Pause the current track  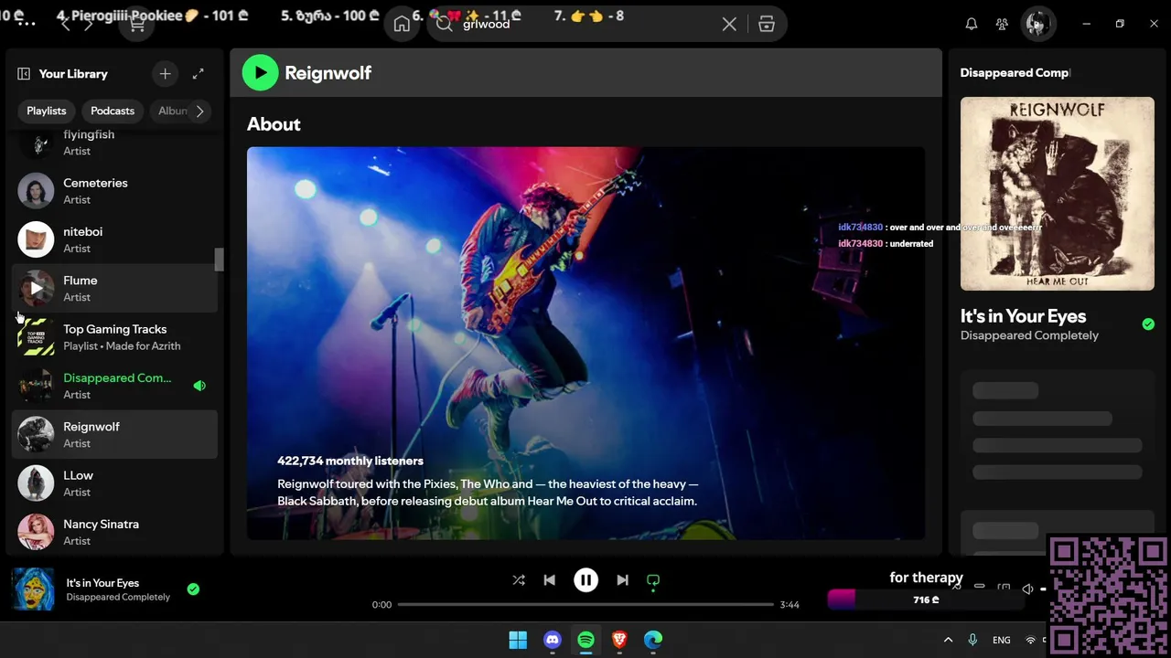[585, 579]
